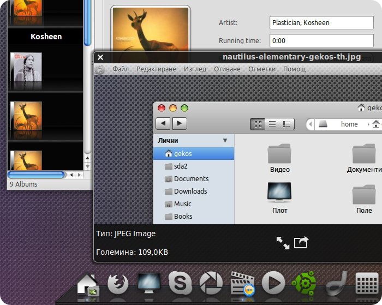
Task: Open the Файл menu
Action: 121,69
